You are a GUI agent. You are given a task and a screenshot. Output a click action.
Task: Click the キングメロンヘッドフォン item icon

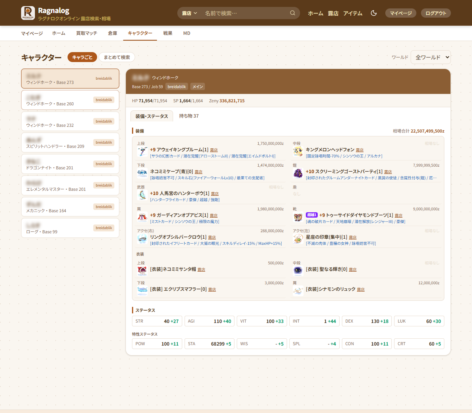click(x=298, y=152)
